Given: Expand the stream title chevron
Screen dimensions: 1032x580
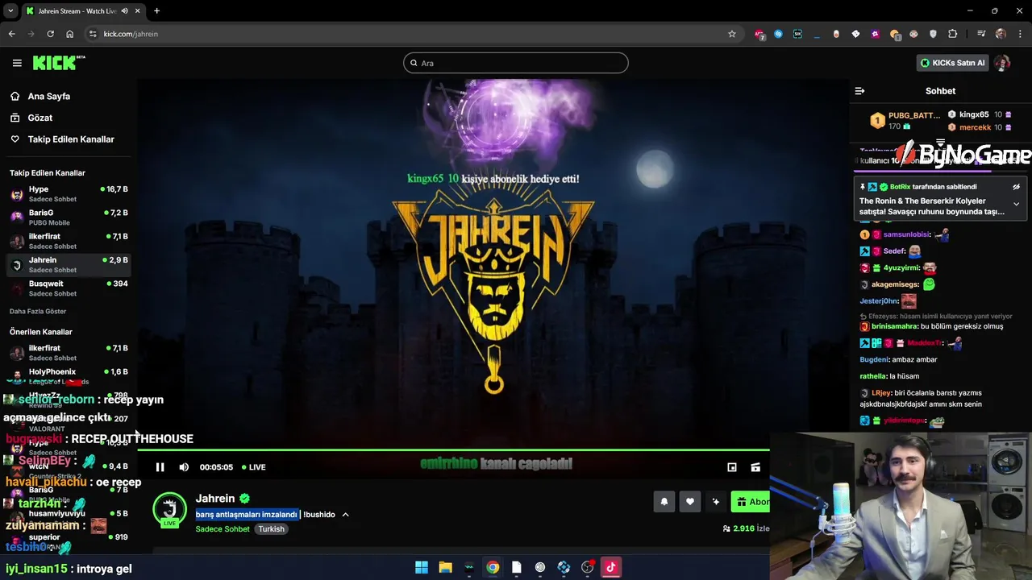Looking at the screenshot, I should click(345, 514).
